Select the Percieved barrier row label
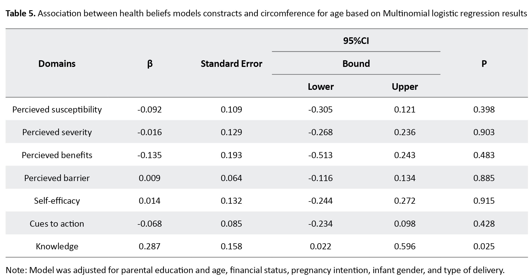The width and height of the screenshot is (531, 280). click(57, 178)
